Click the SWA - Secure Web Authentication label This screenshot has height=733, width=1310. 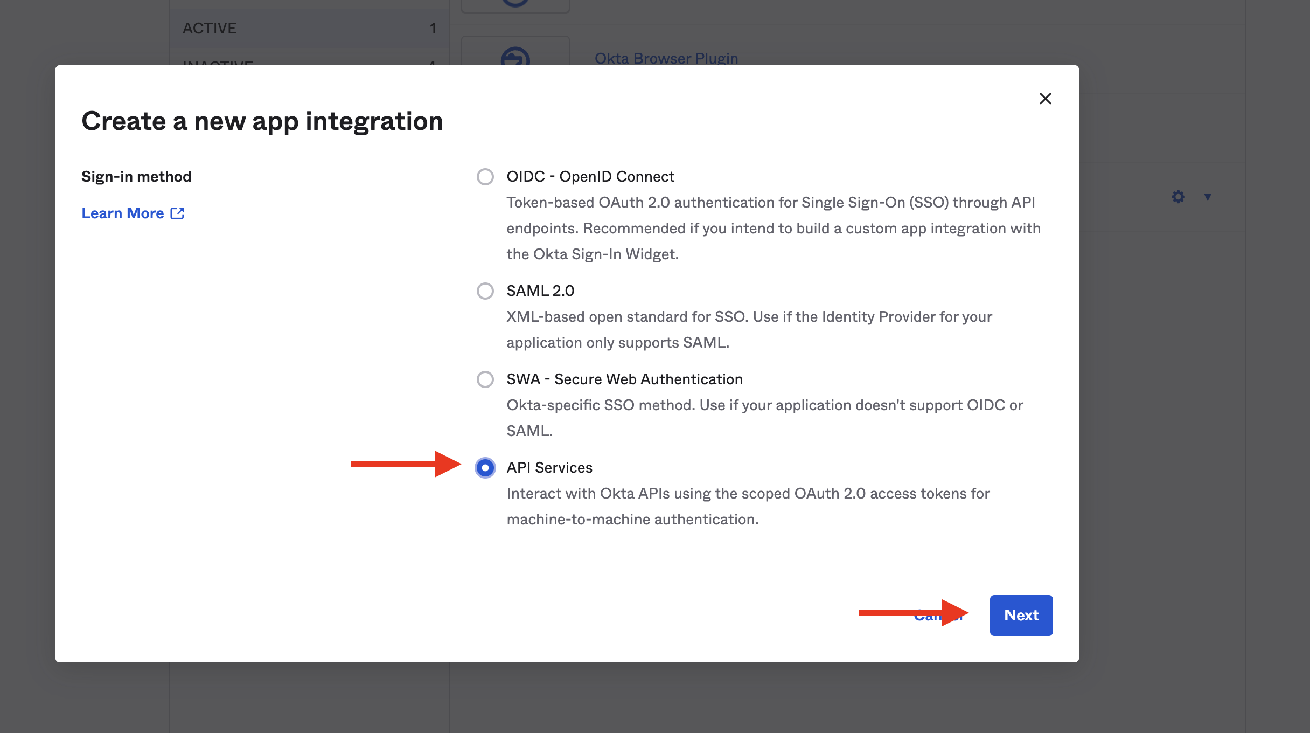624,379
